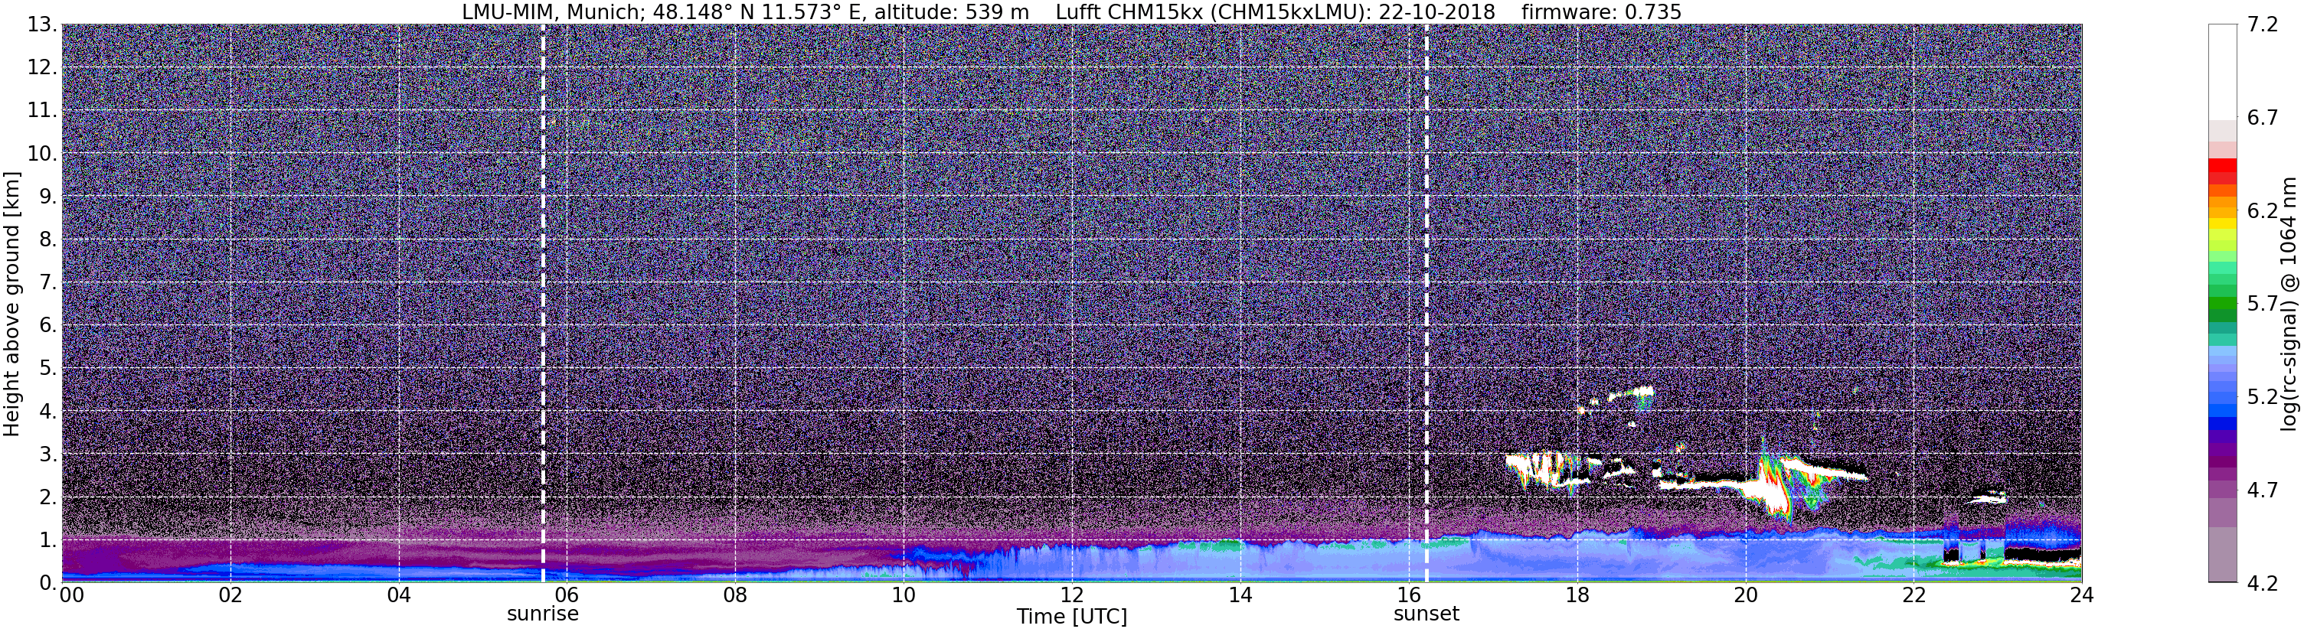Click the blue band of the colorbar

pyautogui.click(x=2222, y=411)
